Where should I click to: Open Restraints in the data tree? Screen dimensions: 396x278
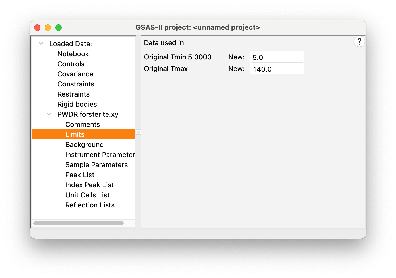click(73, 94)
